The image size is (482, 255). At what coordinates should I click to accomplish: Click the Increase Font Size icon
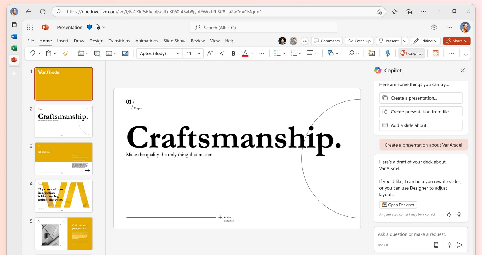coord(210,53)
